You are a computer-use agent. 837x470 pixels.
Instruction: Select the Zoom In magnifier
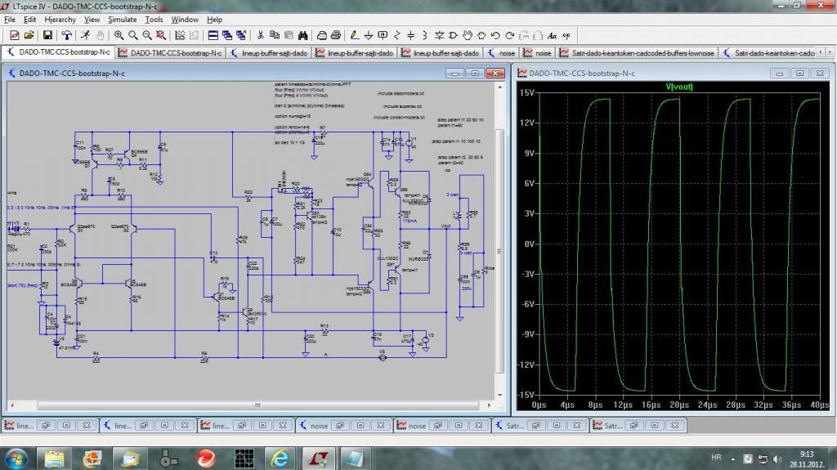pos(119,35)
